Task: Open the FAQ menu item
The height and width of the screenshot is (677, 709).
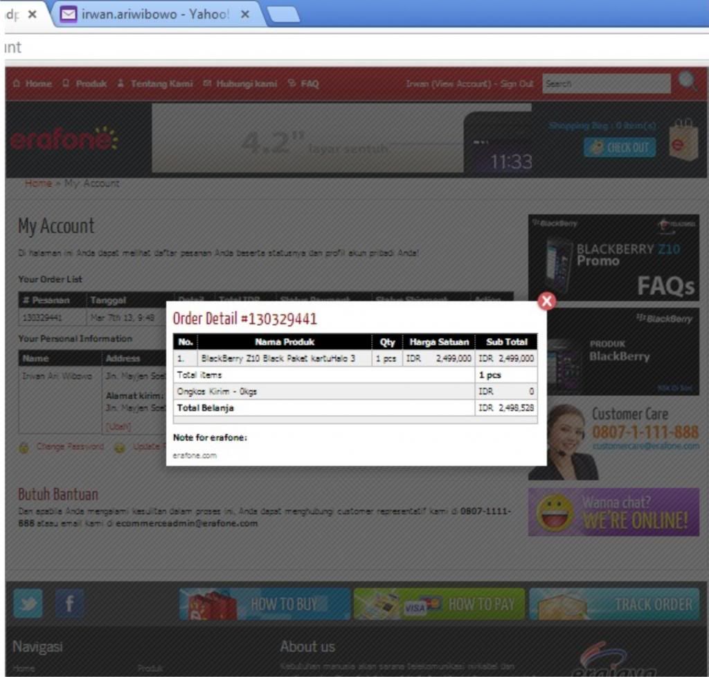Action: (303, 84)
